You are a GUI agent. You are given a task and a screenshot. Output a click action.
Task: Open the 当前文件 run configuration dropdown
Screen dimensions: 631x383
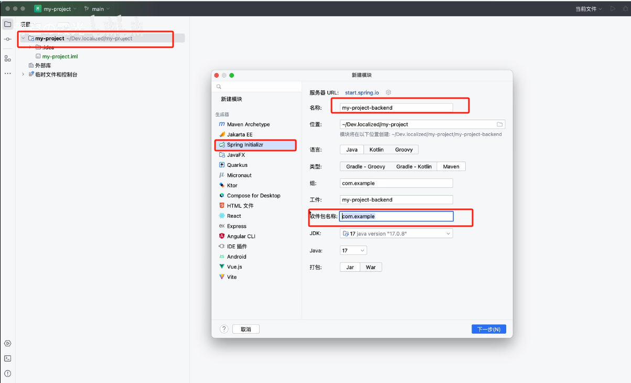(x=589, y=9)
